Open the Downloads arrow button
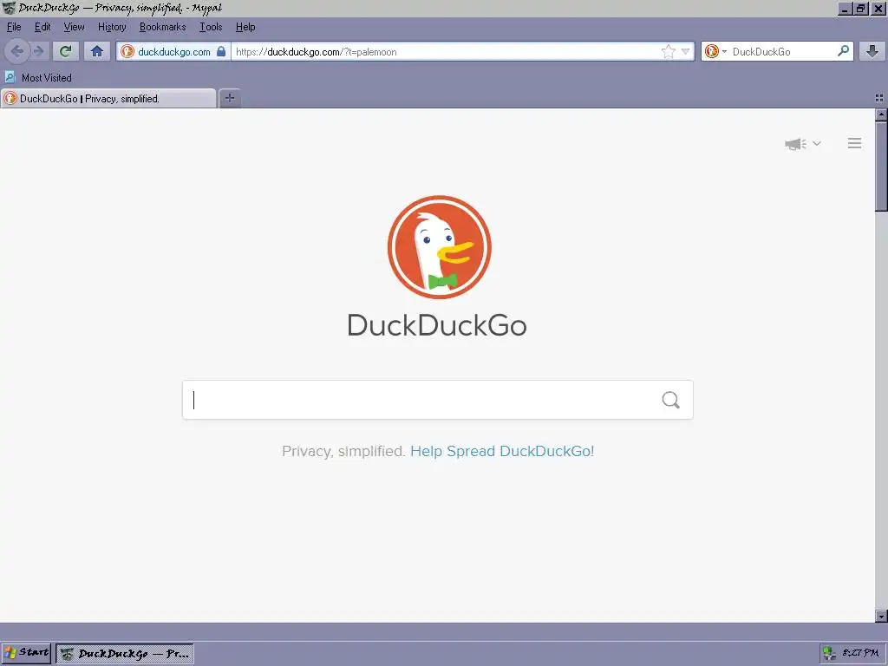 coord(872,51)
